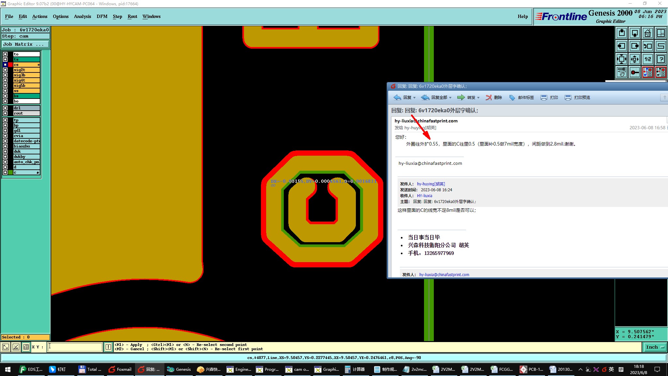Click the Job Matrix button
The image size is (668, 376).
(25, 44)
